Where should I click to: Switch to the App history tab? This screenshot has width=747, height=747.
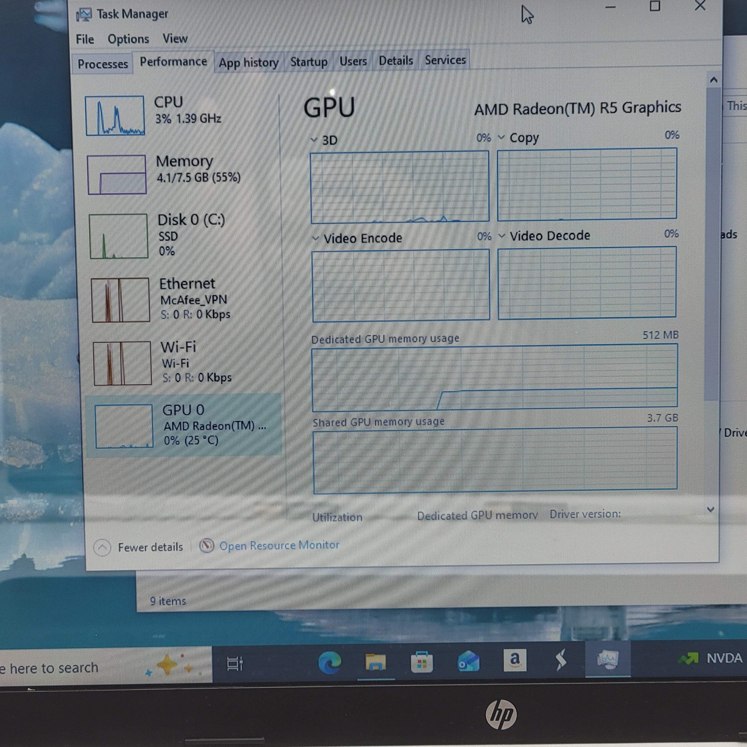[249, 63]
